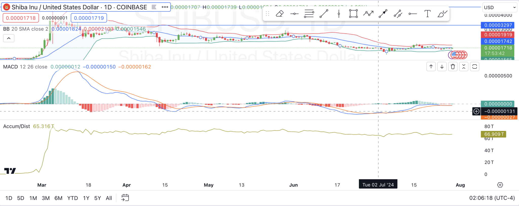Click the -0.00000131 crosshair price label

point(499,111)
